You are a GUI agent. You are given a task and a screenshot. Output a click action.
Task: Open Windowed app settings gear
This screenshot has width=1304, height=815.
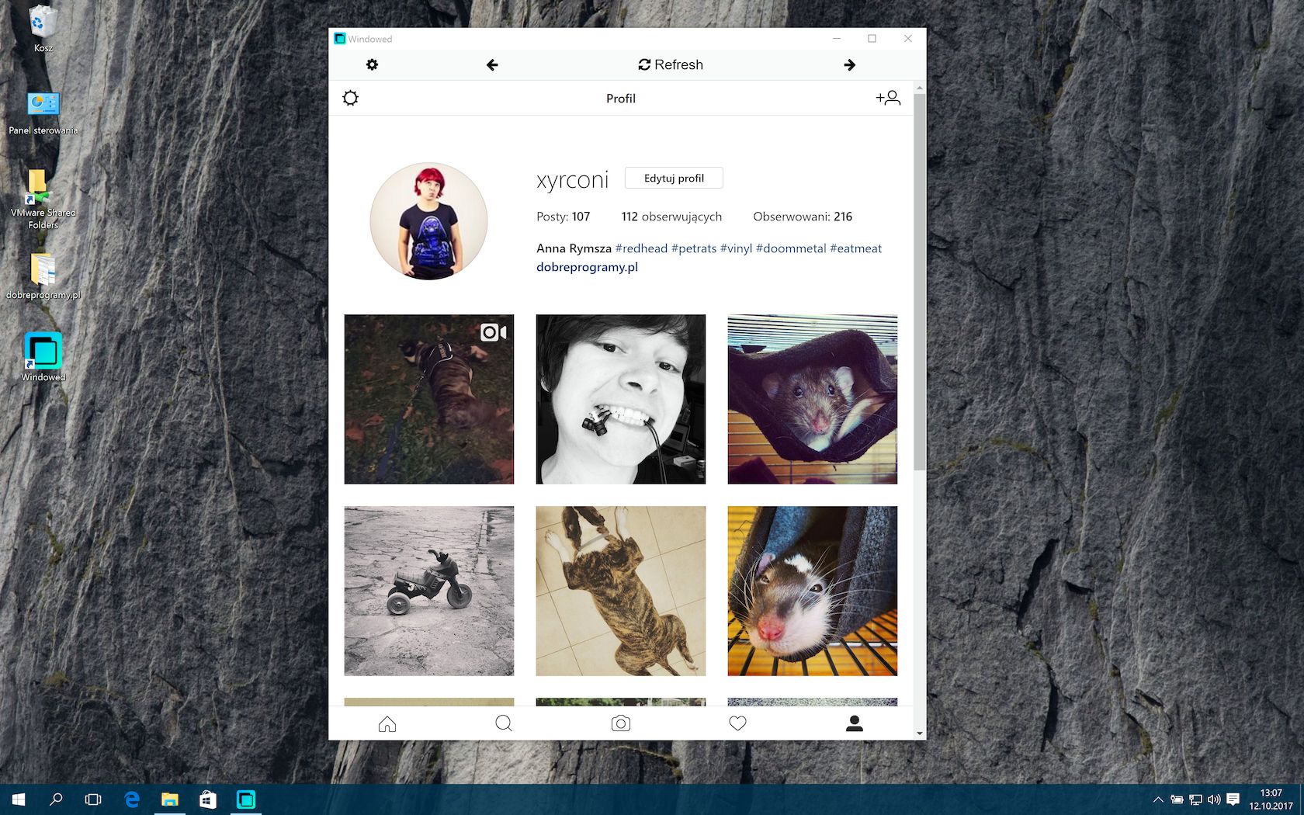[x=372, y=64]
